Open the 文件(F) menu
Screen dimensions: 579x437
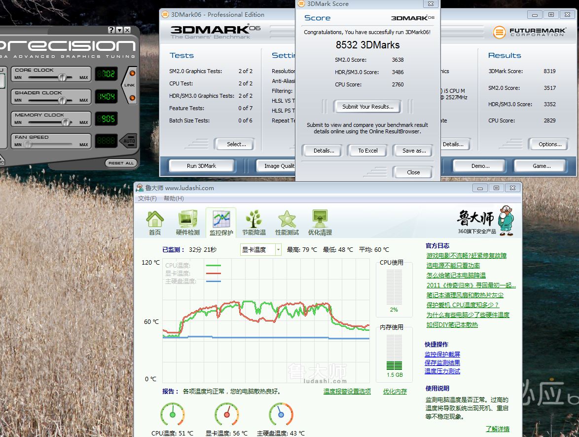pos(147,199)
